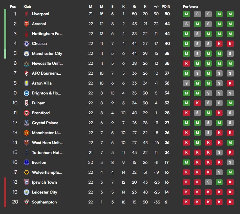Click the POIN column header
This screenshot has width=240, height=214.
tap(166, 7)
